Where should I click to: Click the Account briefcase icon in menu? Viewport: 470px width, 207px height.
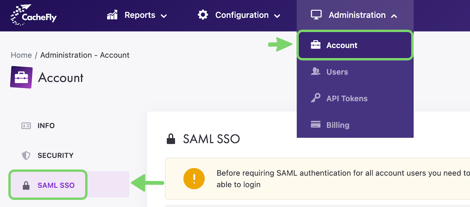(x=315, y=45)
